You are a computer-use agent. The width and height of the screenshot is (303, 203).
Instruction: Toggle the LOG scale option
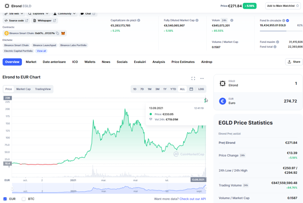(x=201, y=89)
